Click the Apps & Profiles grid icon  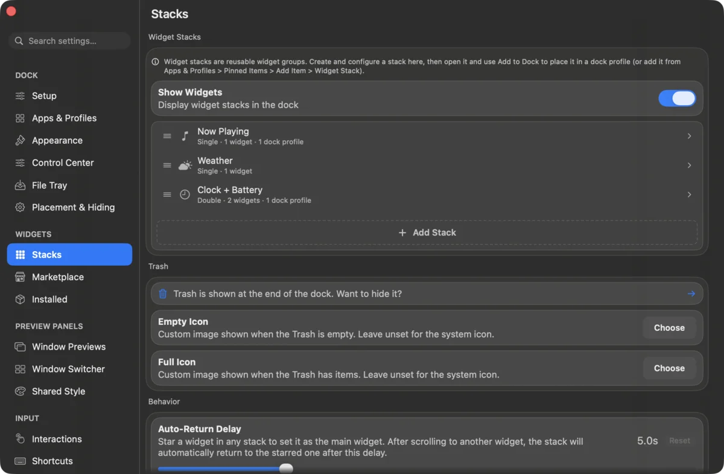(21, 118)
